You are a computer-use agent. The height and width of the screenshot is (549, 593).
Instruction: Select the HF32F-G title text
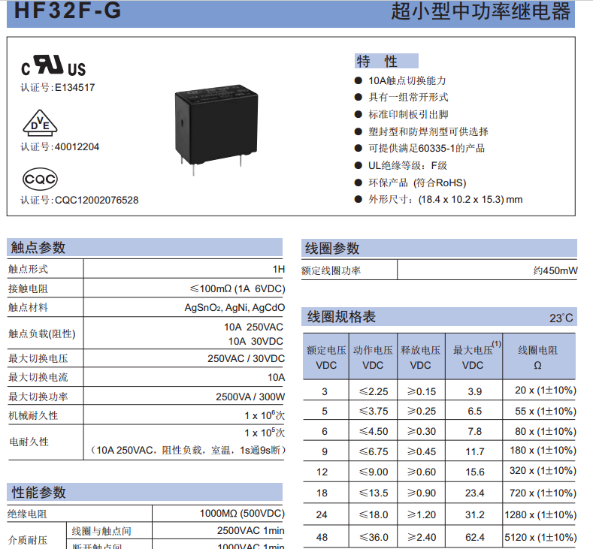pos(68,11)
